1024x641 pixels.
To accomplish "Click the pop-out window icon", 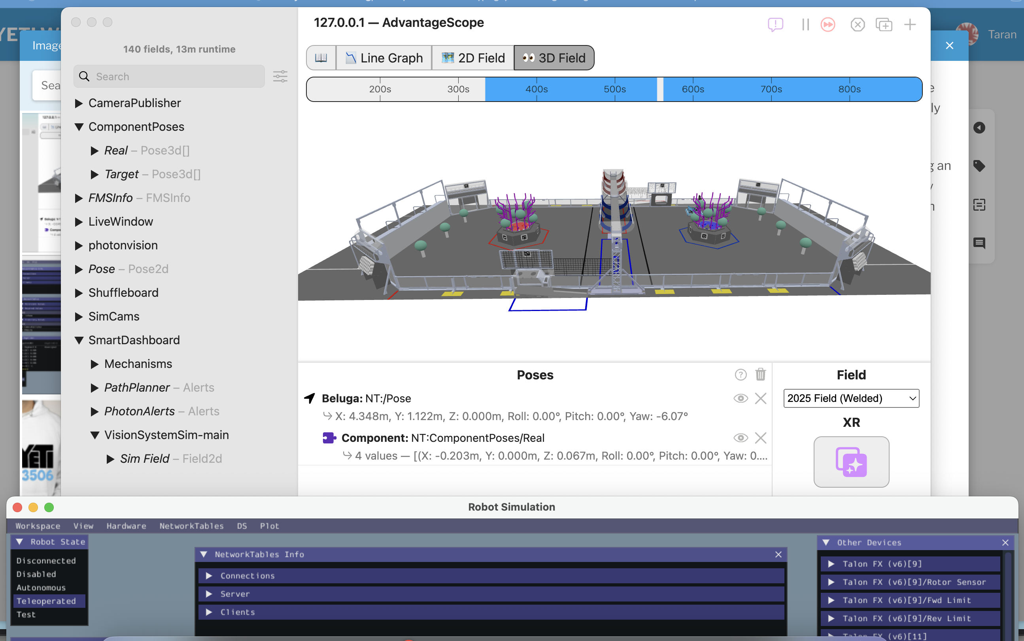I will (884, 25).
